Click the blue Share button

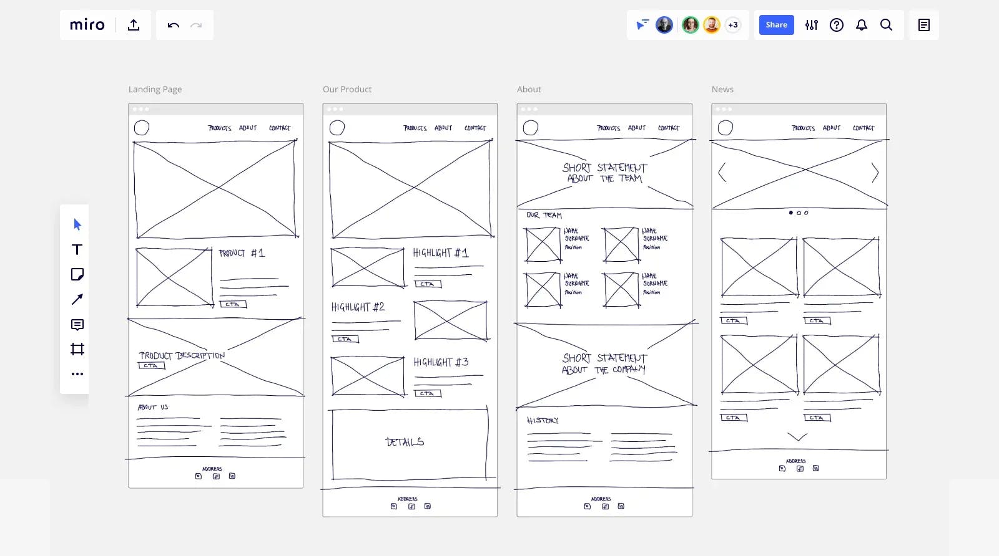[x=777, y=25]
